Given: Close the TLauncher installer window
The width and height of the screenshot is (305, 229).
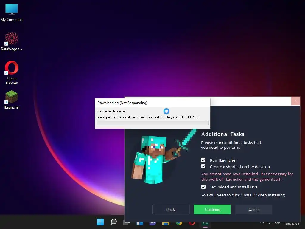Looking at the screenshot, I should (x=295, y=101).
